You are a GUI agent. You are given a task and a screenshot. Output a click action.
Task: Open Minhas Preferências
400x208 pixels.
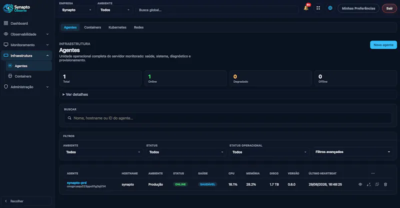[358, 8]
